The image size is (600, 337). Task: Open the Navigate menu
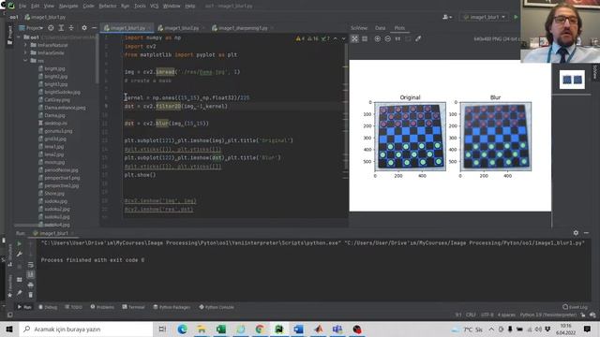[x=68, y=6]
